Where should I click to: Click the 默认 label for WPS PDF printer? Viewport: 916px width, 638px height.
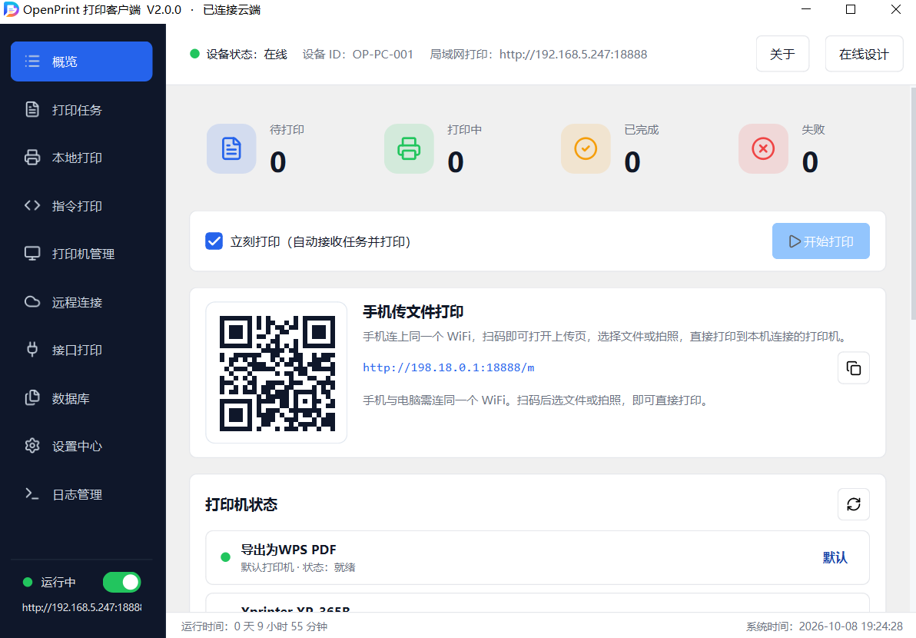(835, 557)
